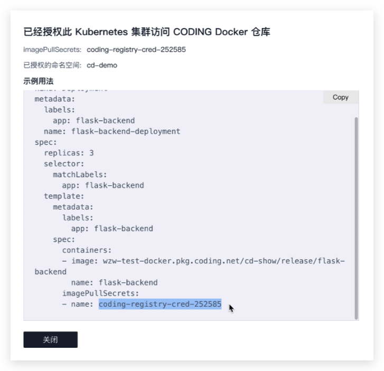This screenshot has width=384, height=371.
Task: Close the dialog with 关闭 button
Action: (x=51, y=339)
